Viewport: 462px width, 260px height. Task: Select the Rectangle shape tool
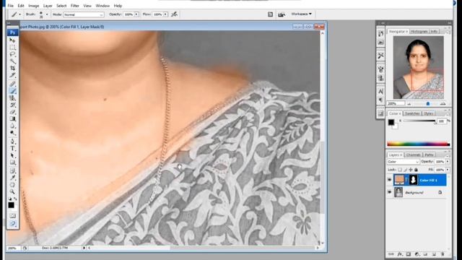[x=12, y=162]
